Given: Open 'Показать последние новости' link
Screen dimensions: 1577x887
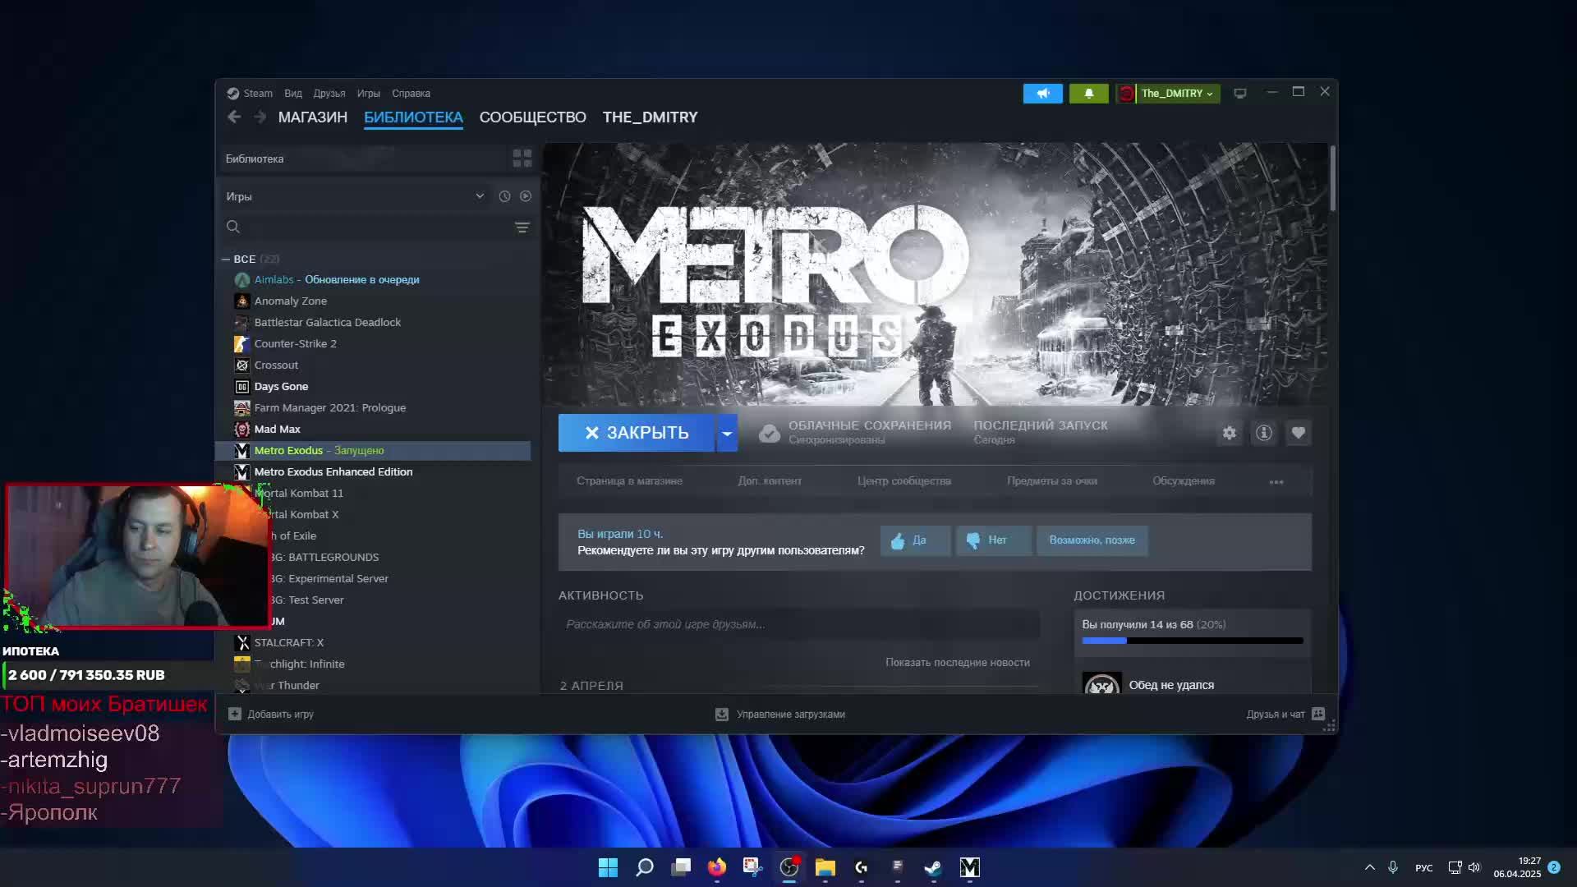Looking at the screenshot, I should click(958, 662).
